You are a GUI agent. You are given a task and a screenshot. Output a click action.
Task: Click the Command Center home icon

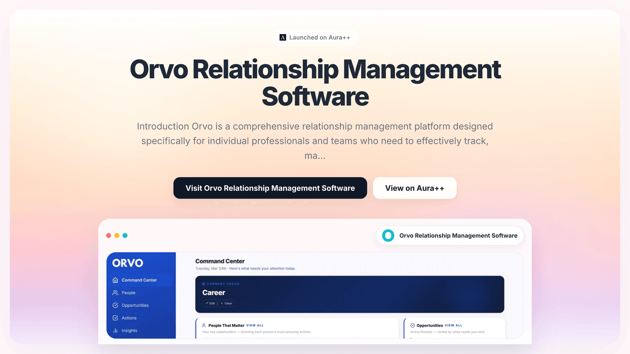point(115,280)
